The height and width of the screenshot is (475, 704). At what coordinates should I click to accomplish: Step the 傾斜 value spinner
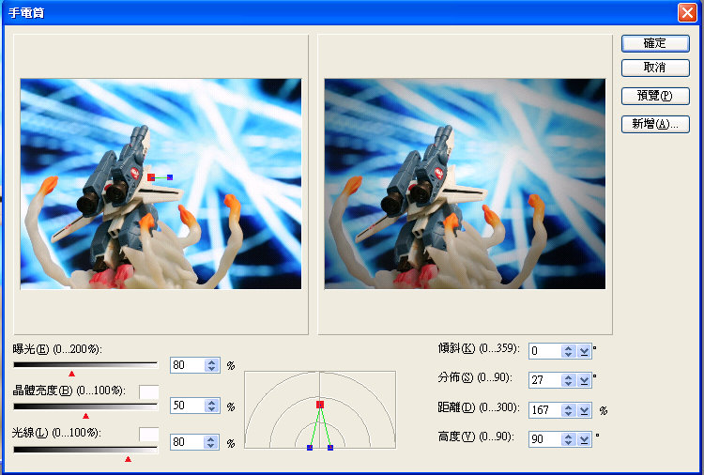point(569,351)
